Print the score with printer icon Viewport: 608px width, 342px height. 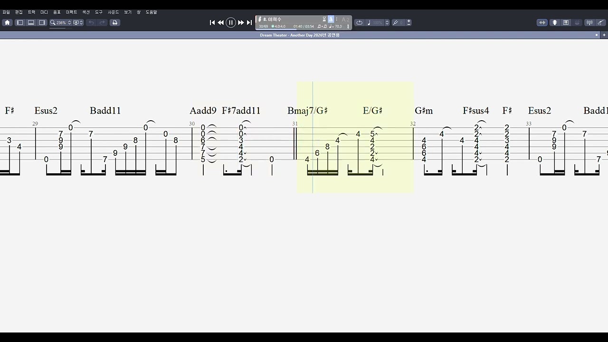(x=114, y=22)
